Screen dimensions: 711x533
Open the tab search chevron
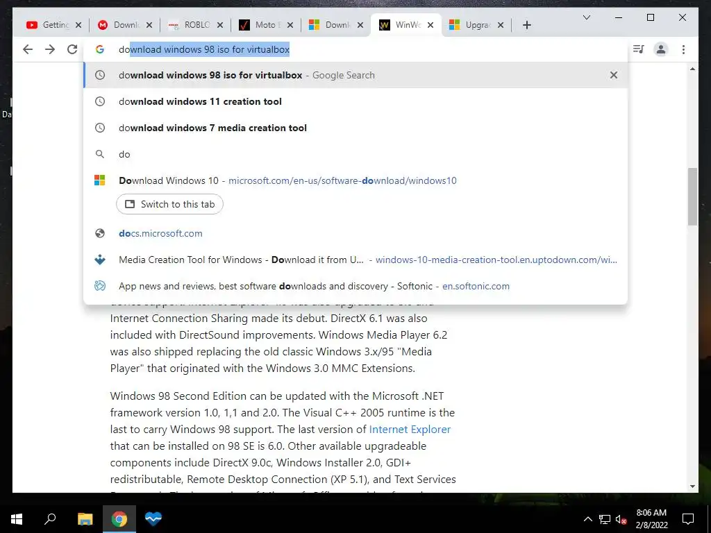(586, 17)
